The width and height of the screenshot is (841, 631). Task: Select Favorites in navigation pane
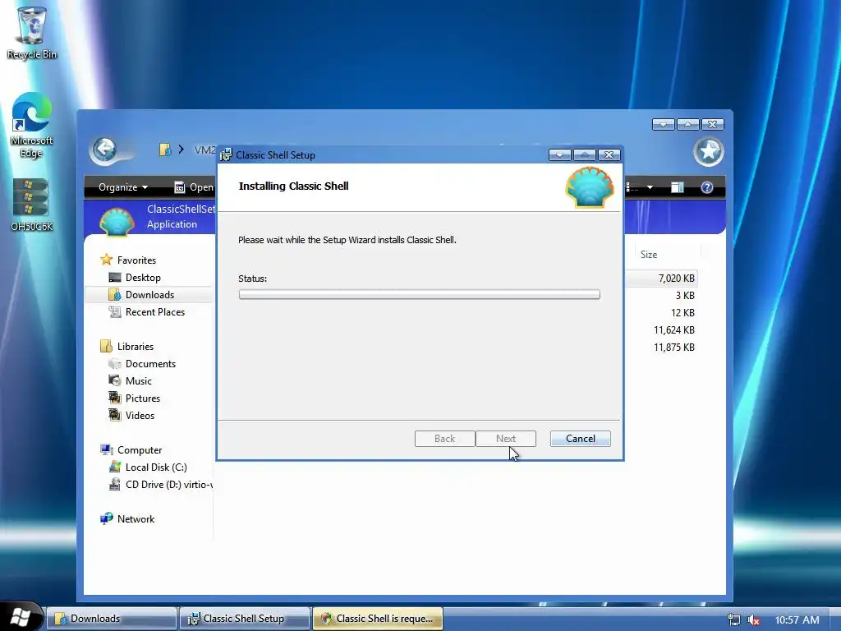tap(136, 260)
